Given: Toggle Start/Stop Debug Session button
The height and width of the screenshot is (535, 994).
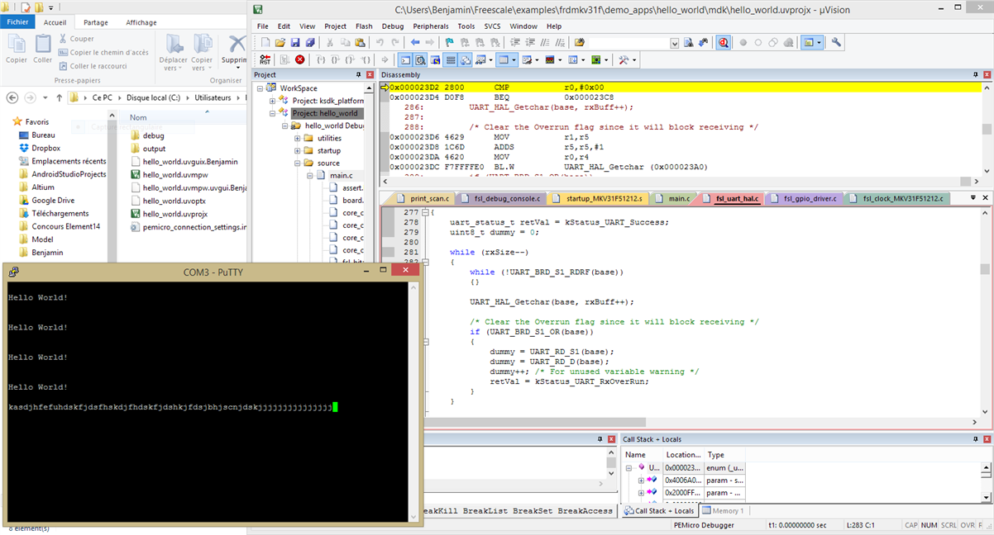Looking at the screenshot, I should (723, 42).
